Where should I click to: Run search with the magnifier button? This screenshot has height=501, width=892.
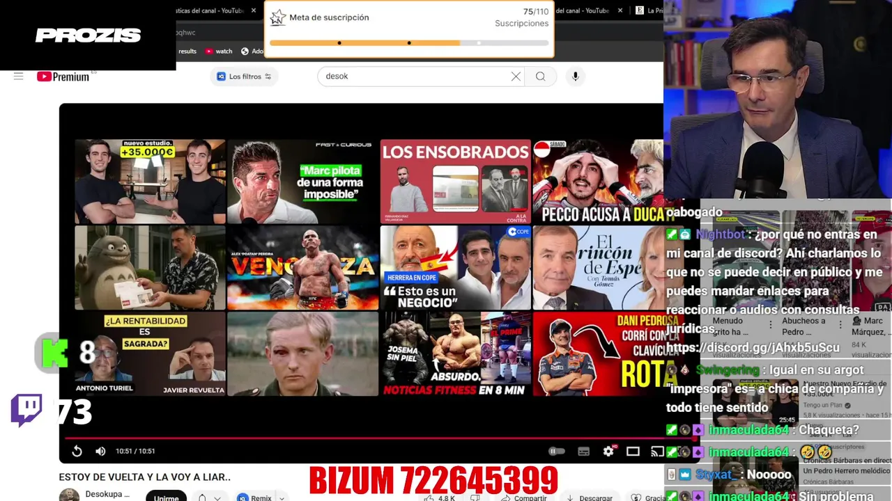pyautogui.click(x=541, y=77)
